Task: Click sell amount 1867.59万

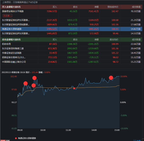Action: [x=72, y=53]
